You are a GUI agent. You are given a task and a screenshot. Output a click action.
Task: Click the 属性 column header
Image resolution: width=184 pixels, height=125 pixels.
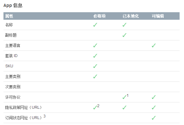pyautogui.click(x=9, y=16)
